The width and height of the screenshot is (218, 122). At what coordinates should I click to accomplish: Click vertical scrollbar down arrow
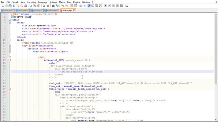(x=216, y=119)
